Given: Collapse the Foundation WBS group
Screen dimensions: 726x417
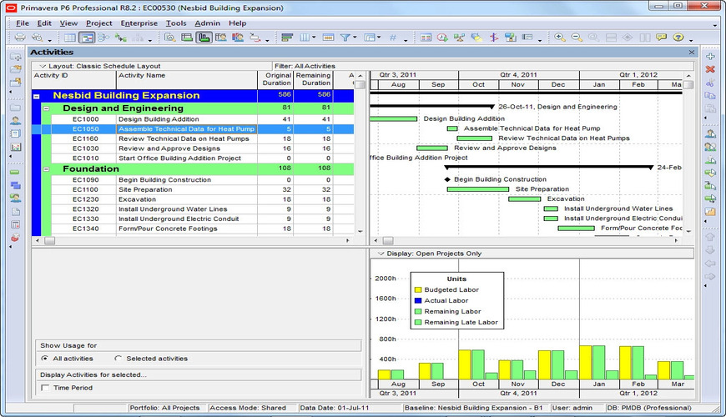Looking at the screenshot, I should [46, 169].
